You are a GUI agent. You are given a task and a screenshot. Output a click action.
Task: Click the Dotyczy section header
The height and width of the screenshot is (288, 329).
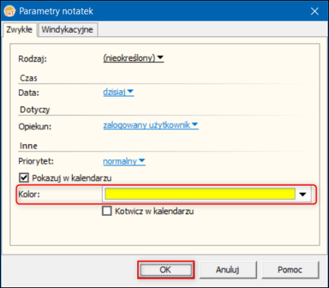click(35, 110)
